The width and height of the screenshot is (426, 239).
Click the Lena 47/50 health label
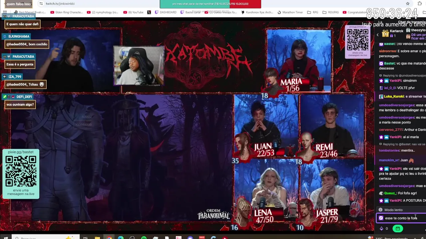tap(263, 216)
